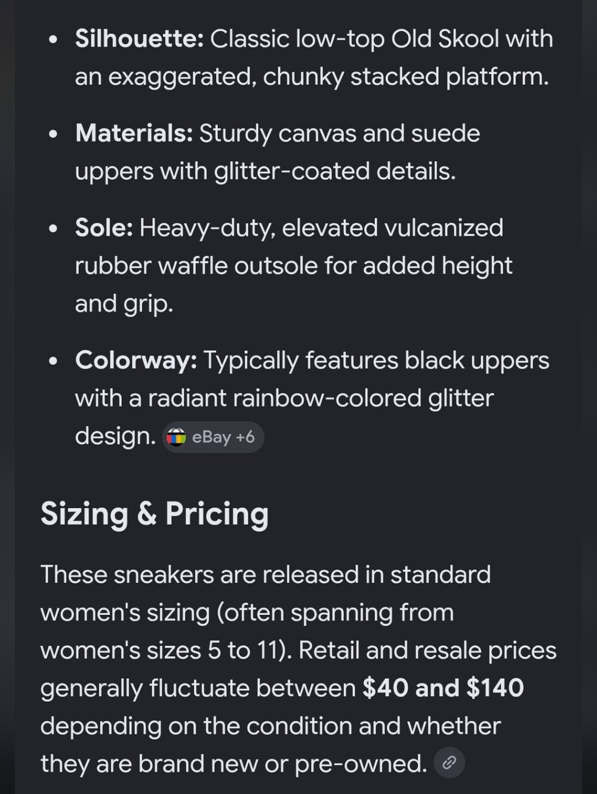
Task: Click the bold "Colorway:" label
Action: [x=136, y=361]
